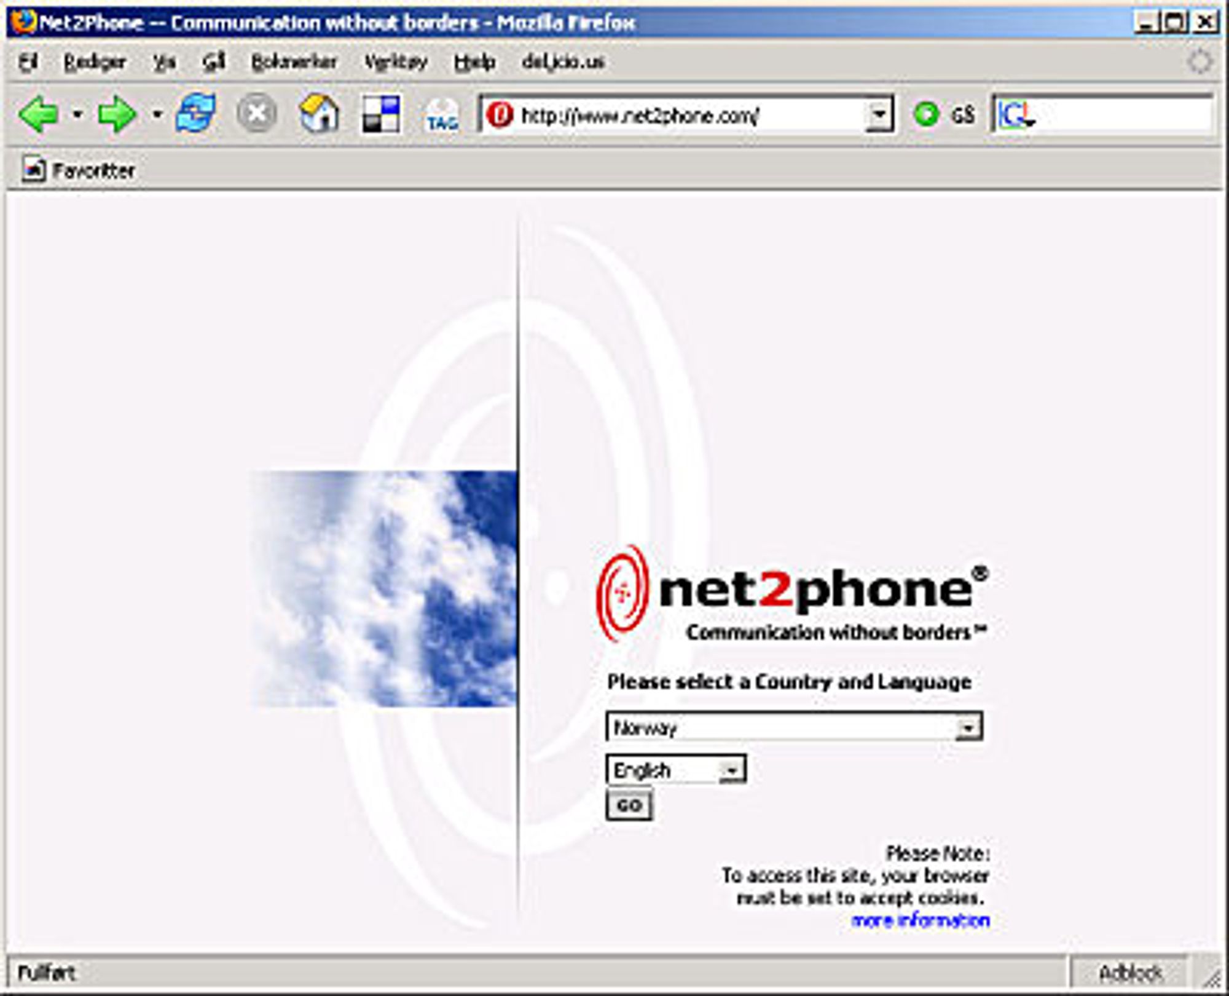The width and height of the screenshot is (1229, 996).
Task: Expand the address bar URL dropdown
Action: coord(879,115)
